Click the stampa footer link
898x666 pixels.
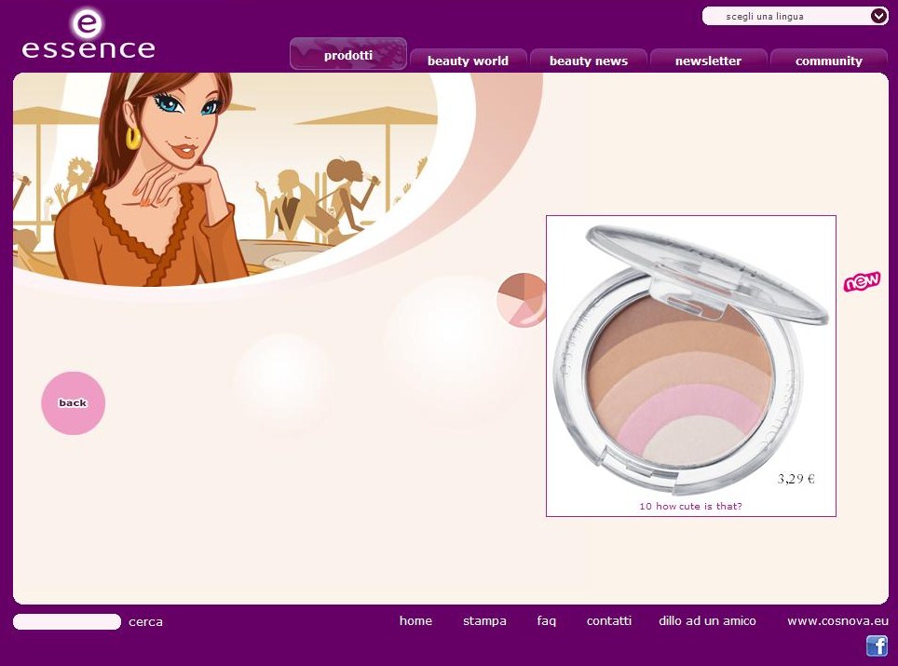[484, 621]
